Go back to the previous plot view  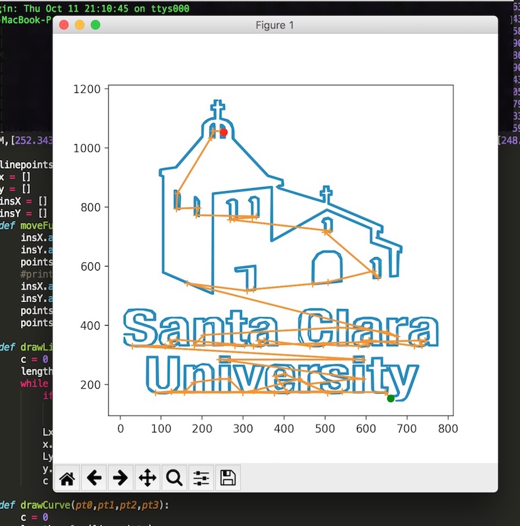coord(94,479)
